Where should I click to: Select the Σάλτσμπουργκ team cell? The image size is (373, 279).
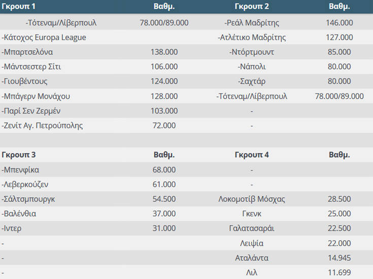pos(28,199)
